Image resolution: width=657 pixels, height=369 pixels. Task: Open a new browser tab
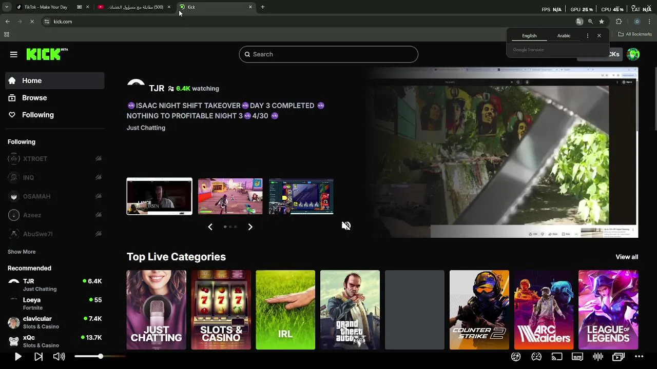263,7
